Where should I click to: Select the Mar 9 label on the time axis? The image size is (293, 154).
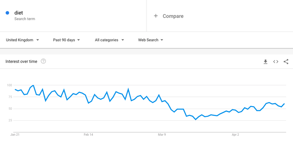click(162, 135)
